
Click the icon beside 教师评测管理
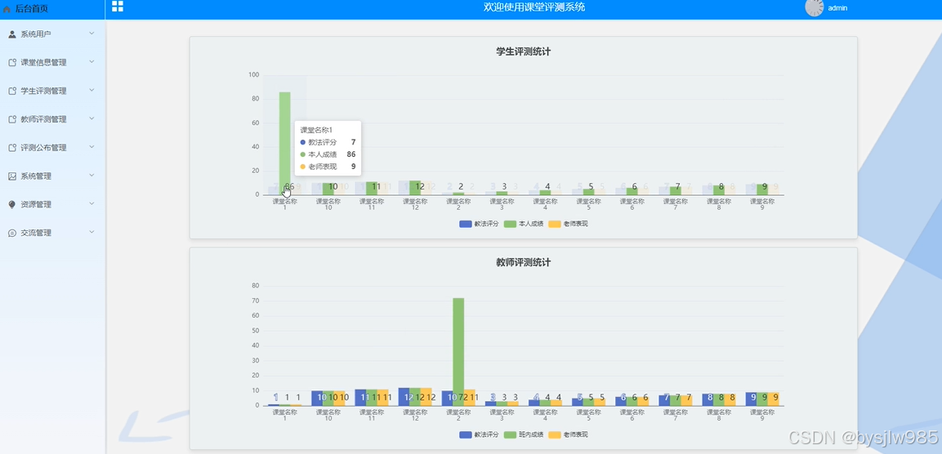12,119
